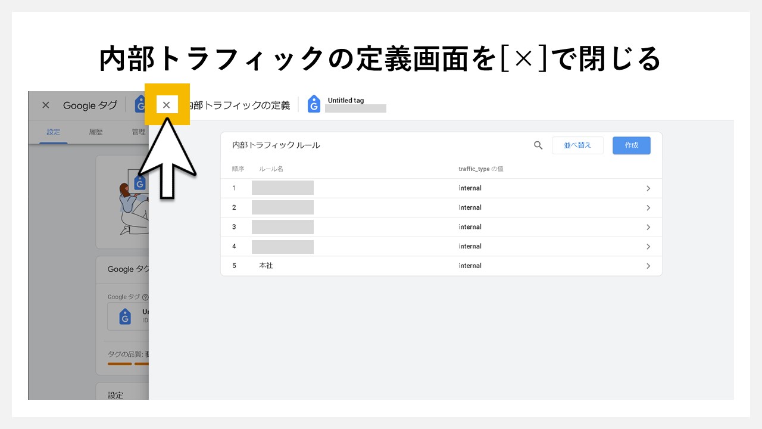Open help via the ? icon next to Google タグ
The height and width of the screenshot is (429, 762).
(x=145, y=296)
